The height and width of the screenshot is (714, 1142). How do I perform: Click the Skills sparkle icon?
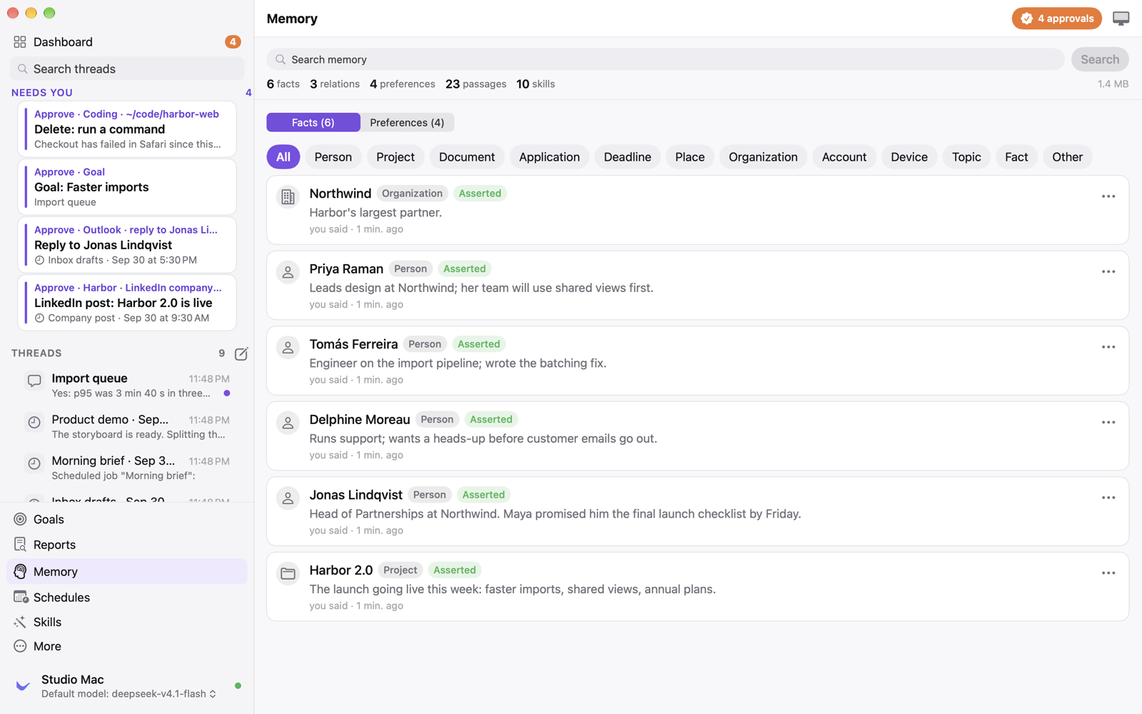coord(20,622)
